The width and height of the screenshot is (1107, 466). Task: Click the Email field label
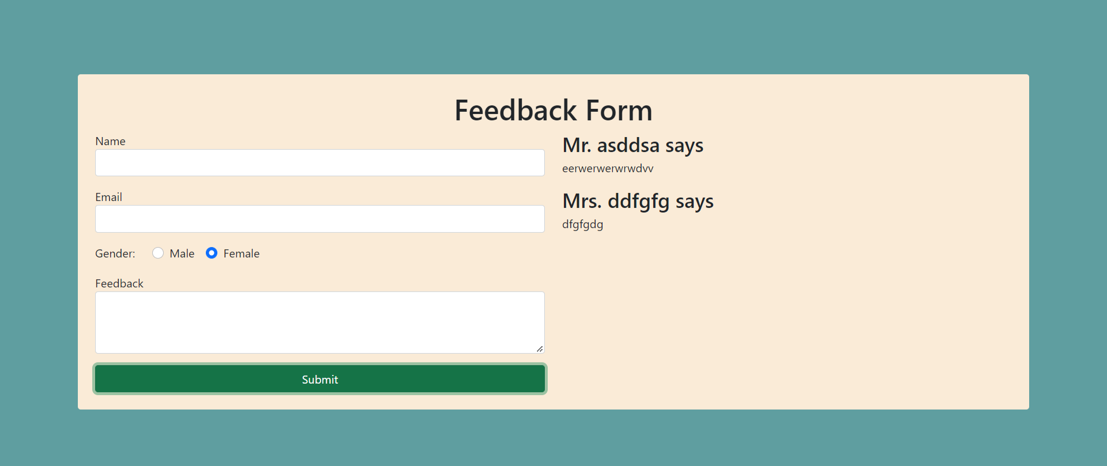108,197
